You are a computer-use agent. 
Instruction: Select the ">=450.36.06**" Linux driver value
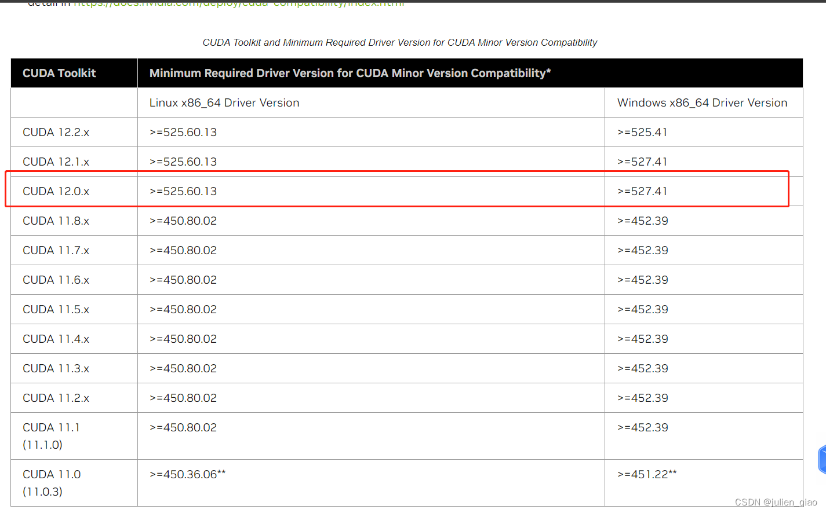188,474
